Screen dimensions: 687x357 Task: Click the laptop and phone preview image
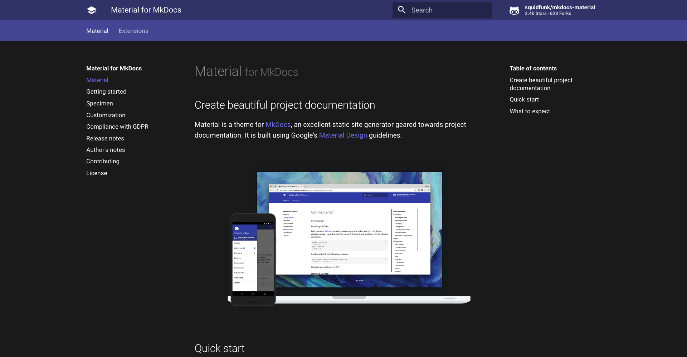click(x=349, y=237)
